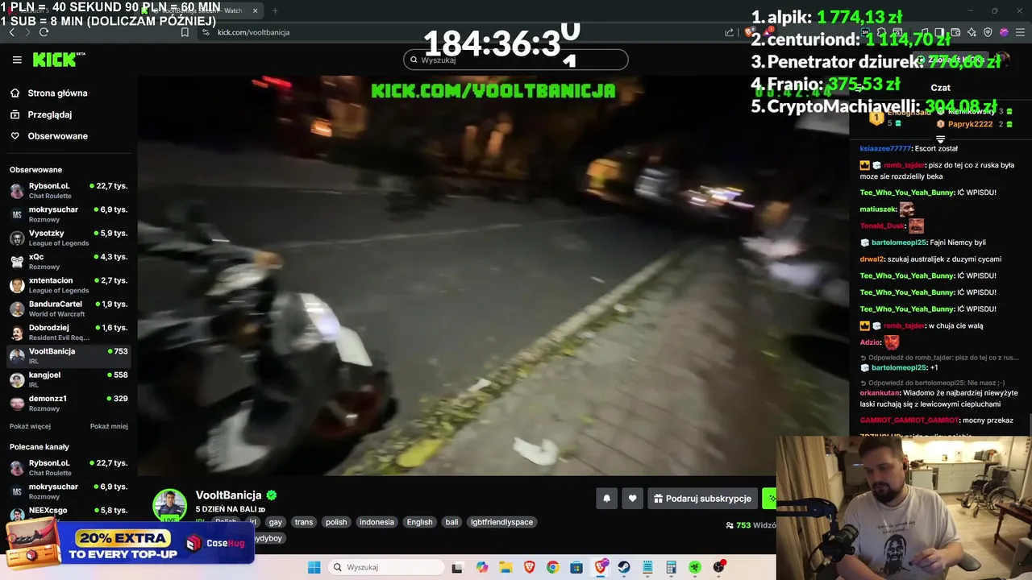1032x580 pixels.
Task: Select the 'trans' stream tag
Action: (x=304, y=522)
